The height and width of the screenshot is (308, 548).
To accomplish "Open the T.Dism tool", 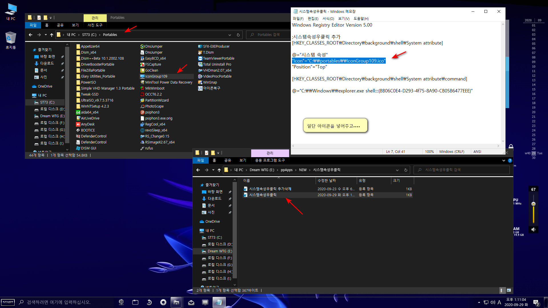I will (x=206, y=52).
